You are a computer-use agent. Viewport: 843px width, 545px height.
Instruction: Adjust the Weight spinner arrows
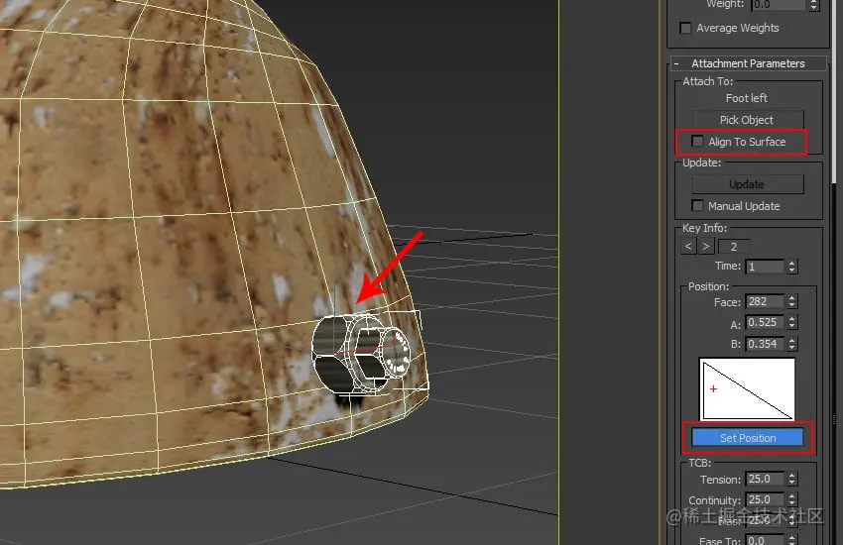click(814, 4)
